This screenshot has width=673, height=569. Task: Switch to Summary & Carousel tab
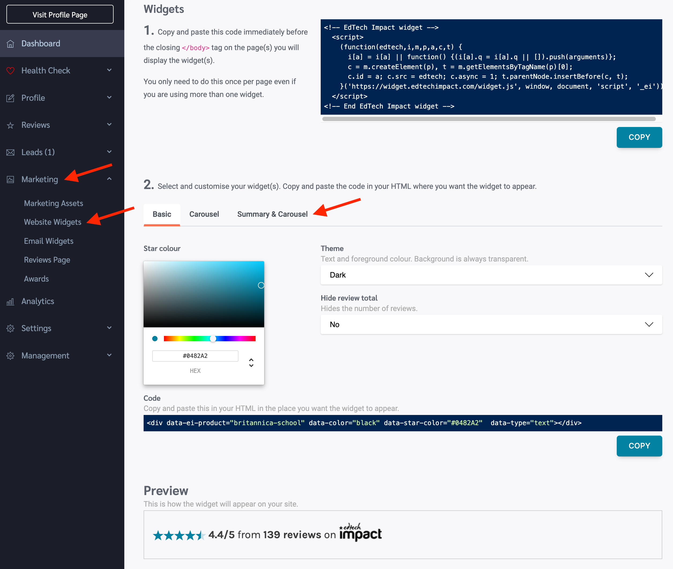click(272, 214)
